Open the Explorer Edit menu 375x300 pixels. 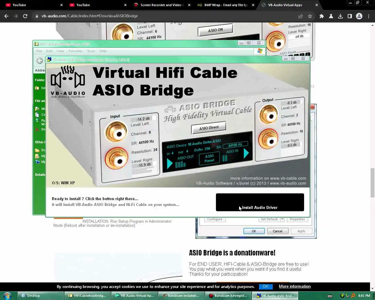[49, 51]
